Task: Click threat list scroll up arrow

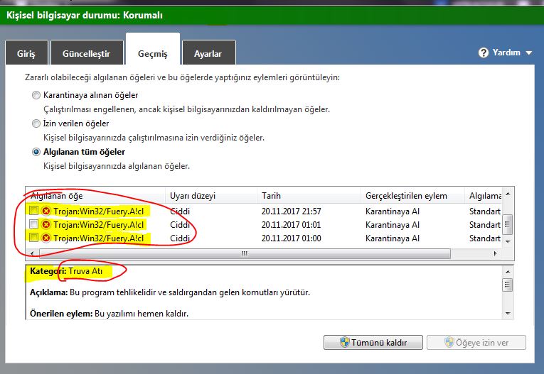Action: (508, 194)
